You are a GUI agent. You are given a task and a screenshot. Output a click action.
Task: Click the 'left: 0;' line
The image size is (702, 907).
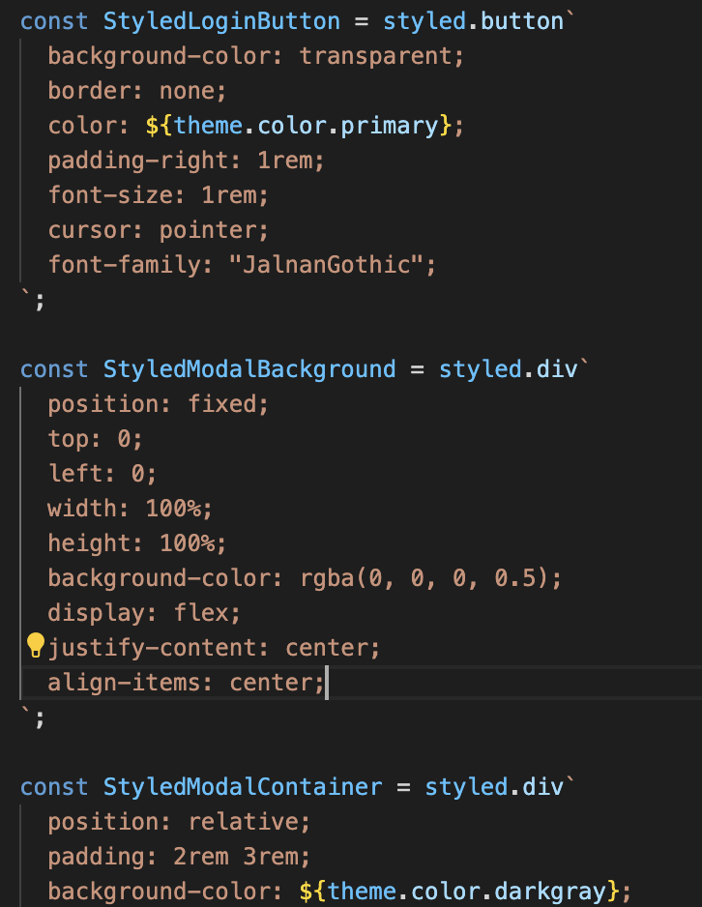point(102,474)
